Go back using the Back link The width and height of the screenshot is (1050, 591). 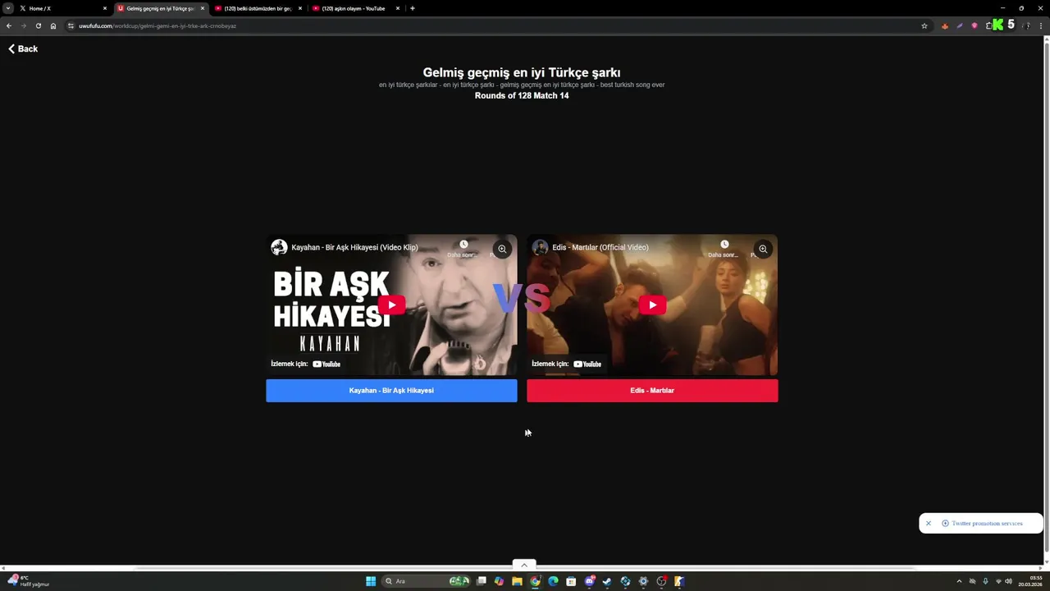pos(23,48)
